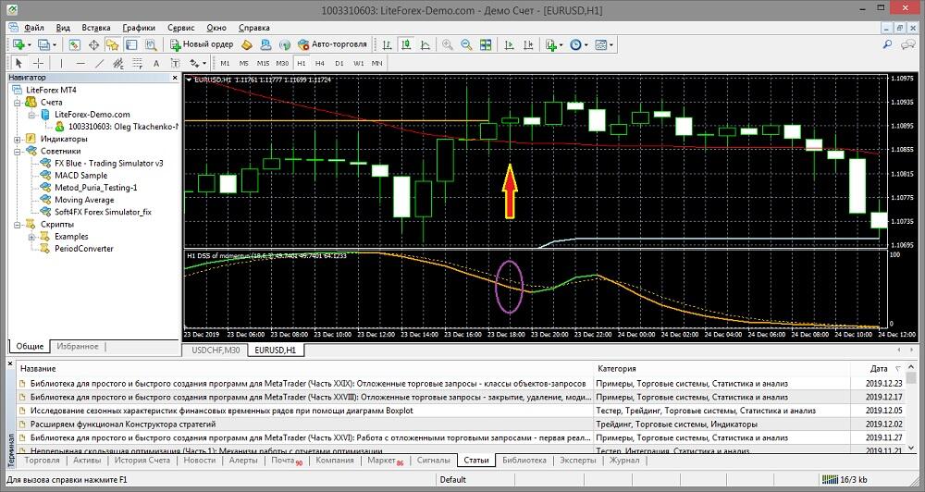Select the trendline drawing tool
925x492 pixels.
100,63
